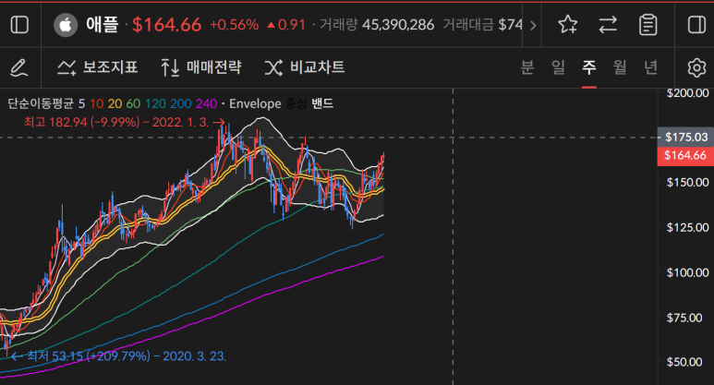Click the Apple logo icon

[x=66, y=25]
